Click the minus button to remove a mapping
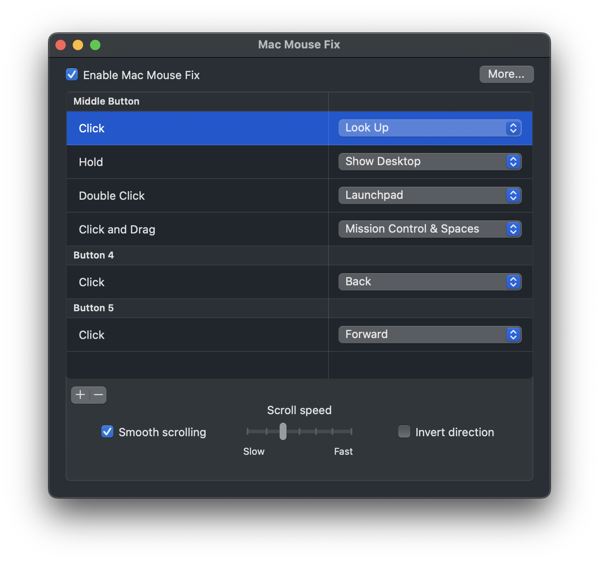Screen dimensions: 599x562 pyautogui.click(x=98, y=395)
